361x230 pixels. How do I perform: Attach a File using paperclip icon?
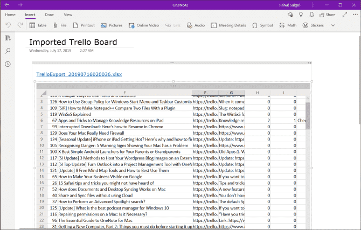60,25
